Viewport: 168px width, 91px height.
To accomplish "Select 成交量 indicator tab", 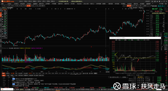I will point(12,73).
